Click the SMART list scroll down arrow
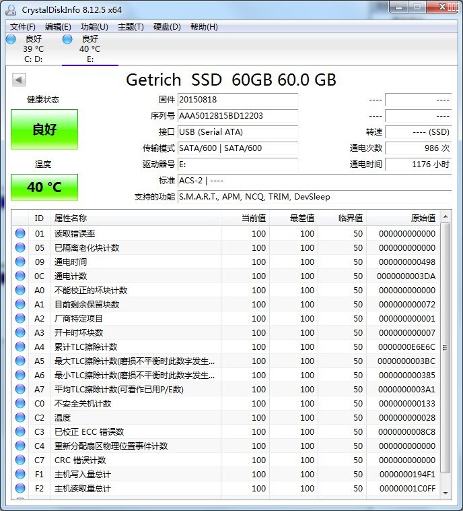This screenshot has width=463, height=511. point(446,493)
